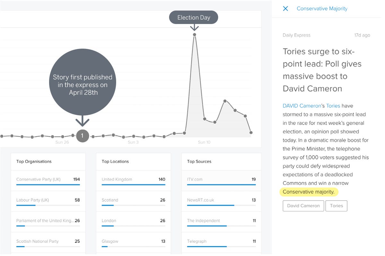Click the 140 count for United Kingdom
385x256 pixels.
162,179
